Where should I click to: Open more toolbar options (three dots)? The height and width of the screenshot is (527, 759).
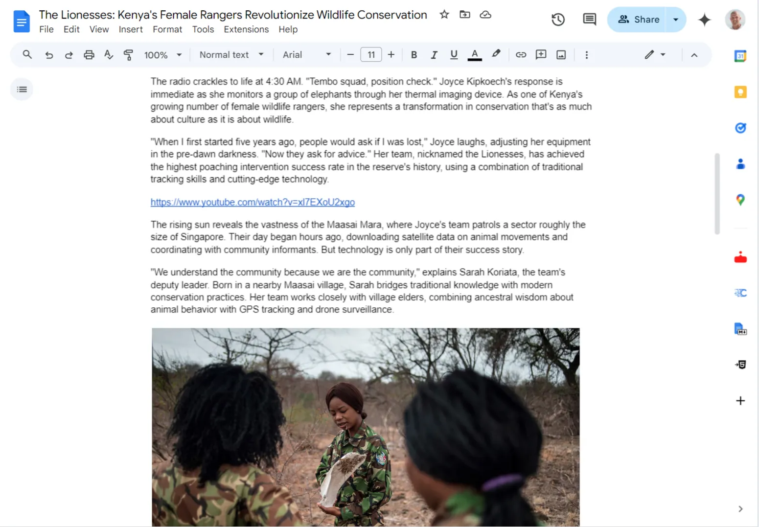(x=587, y=55)
